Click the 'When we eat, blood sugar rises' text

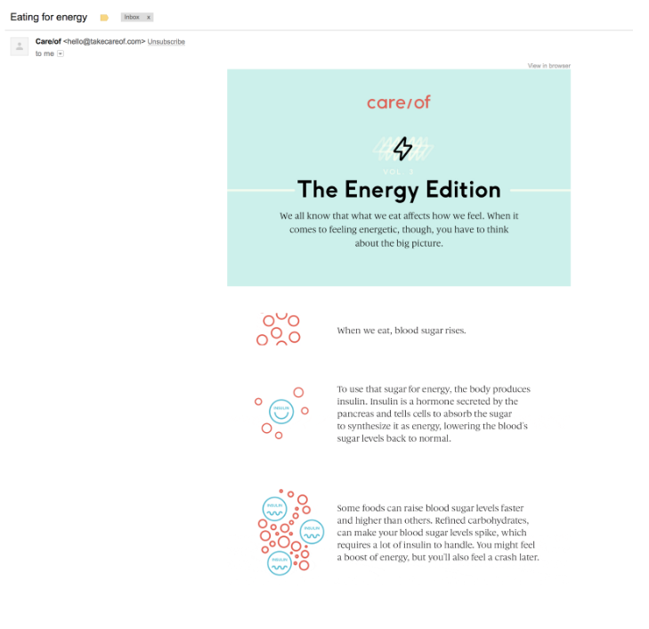coord(401,331)
